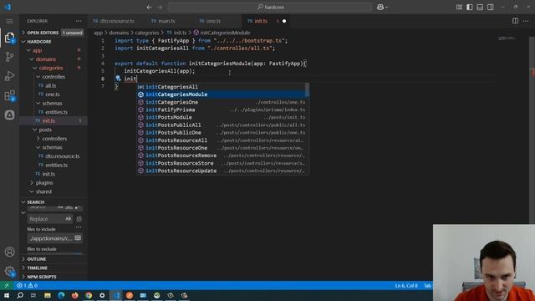This screenshot has width=535, height=301.
Task: Toggle Preserve Case in Replace field
Action: (x=69, y=219)
